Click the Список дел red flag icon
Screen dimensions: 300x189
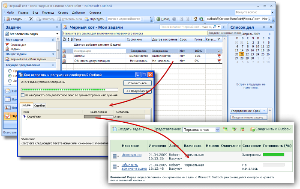7,45
